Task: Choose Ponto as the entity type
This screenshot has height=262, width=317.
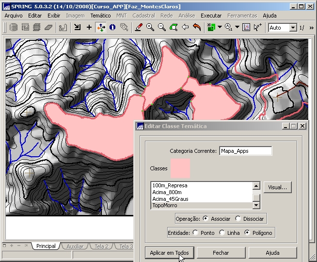Action: tap(195, 233)
